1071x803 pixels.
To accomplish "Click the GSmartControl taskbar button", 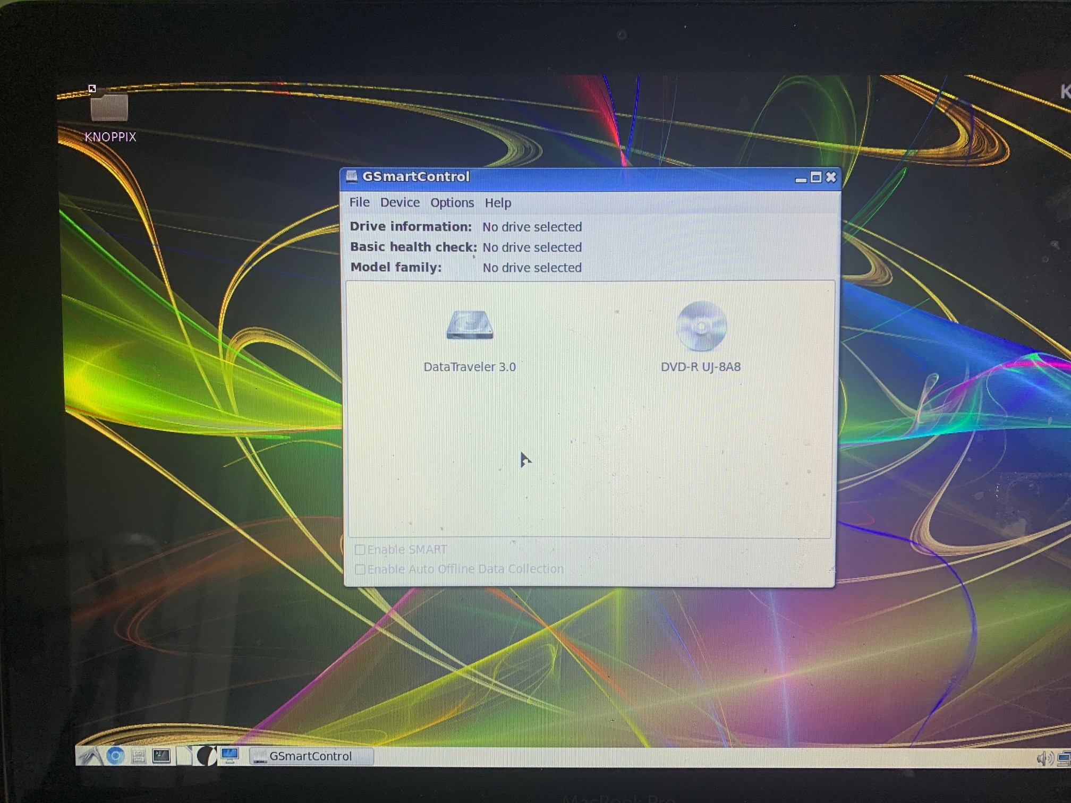I will point(311,756).
